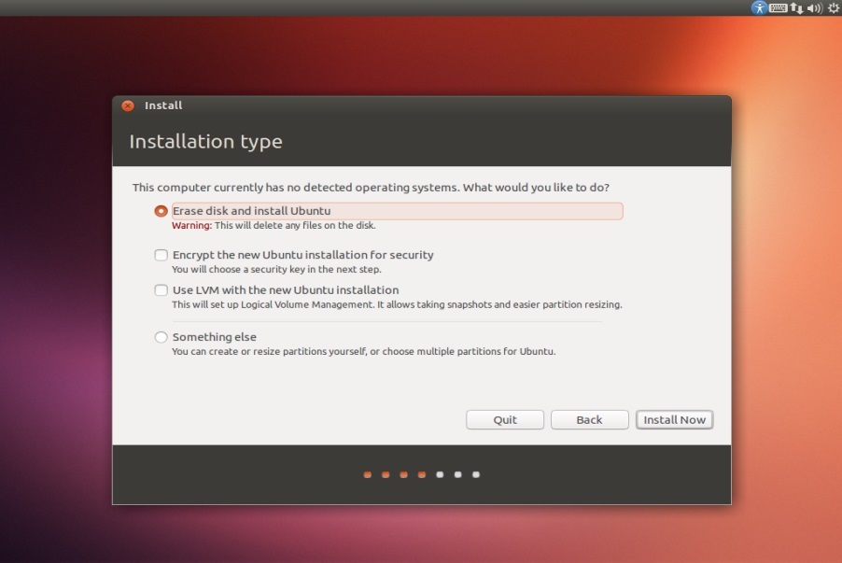Image resolution: width=842 pixels, height=563 pixels.
Task: Go Back to the previous step
Action: point(589,420)
